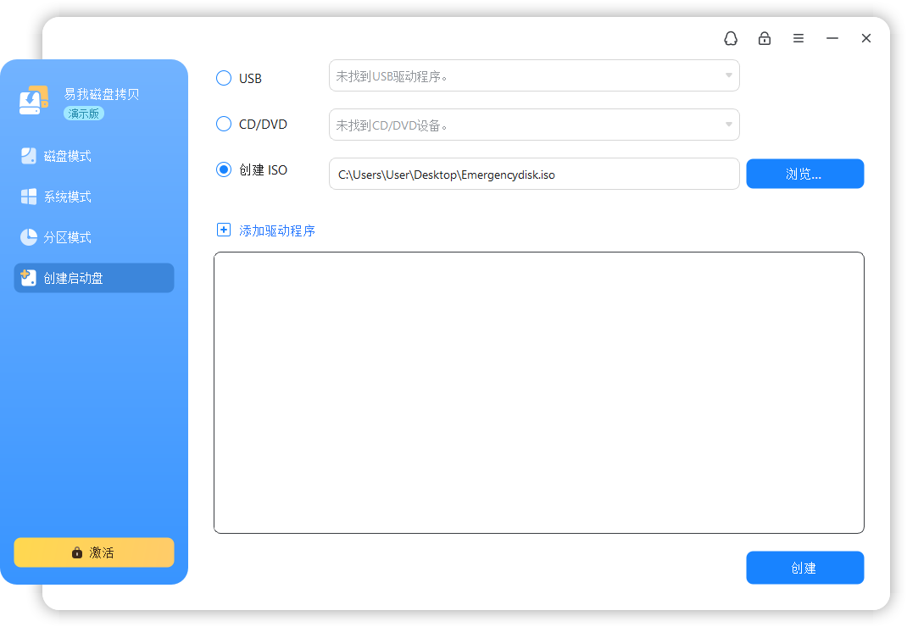
Task: Click the create boot disk icon
Action: (28, 278)
